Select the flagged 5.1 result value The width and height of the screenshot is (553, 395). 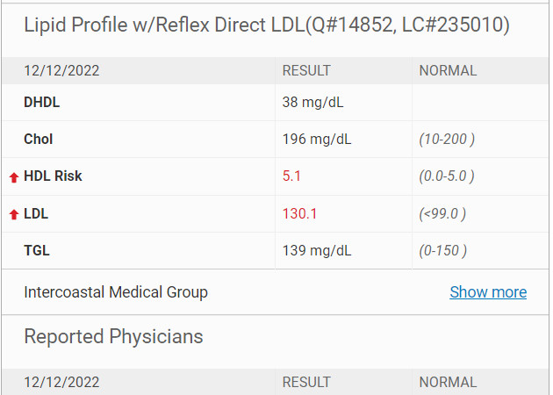click(291, 176)
